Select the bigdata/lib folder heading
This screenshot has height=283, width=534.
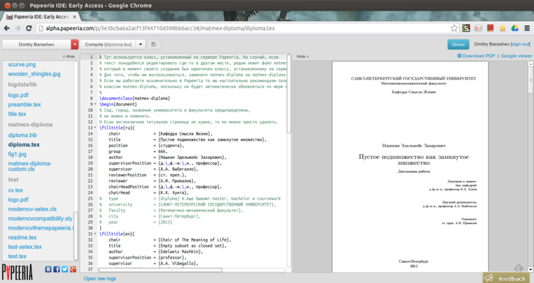23,85
